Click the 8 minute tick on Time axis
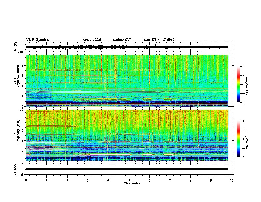The height and width of the screenshot is (202, 261). 190,180
